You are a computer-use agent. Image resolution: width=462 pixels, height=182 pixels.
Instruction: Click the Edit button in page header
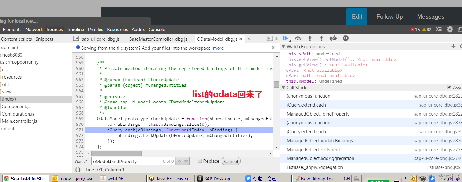tap(357, 16)
